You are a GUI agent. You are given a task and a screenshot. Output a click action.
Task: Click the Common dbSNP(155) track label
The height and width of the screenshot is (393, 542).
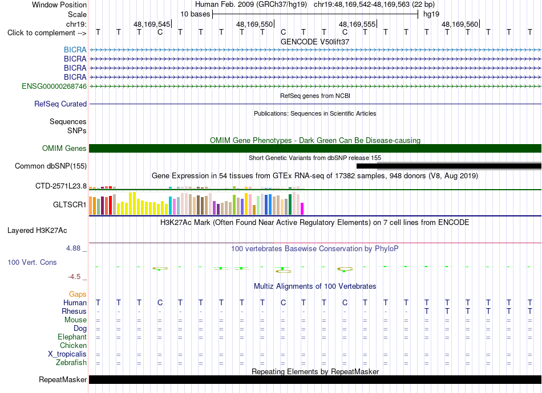point(51,166)
